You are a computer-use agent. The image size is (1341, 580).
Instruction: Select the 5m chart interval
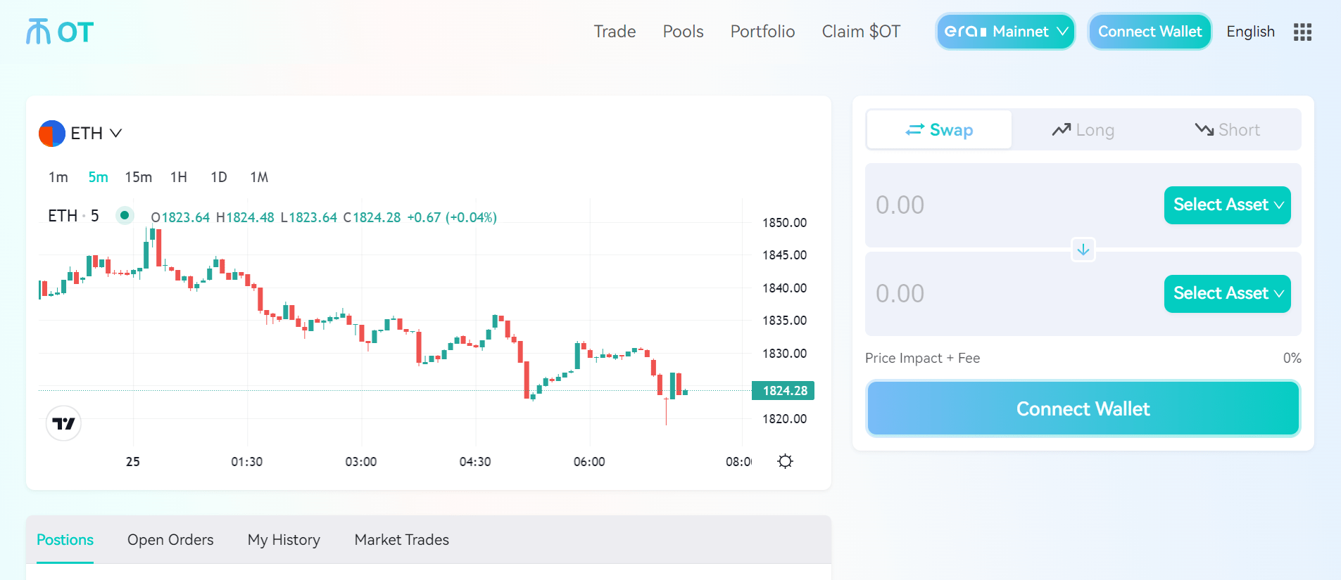tap(99, 177)
